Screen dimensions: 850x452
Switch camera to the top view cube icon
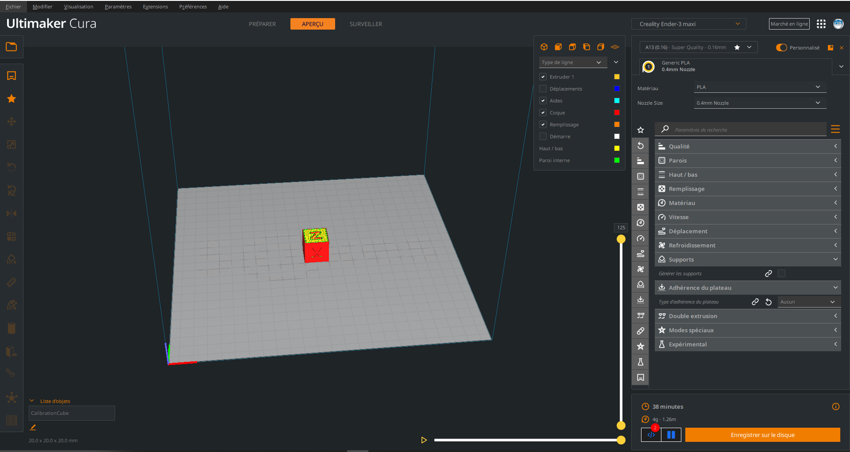click(572, 46)
